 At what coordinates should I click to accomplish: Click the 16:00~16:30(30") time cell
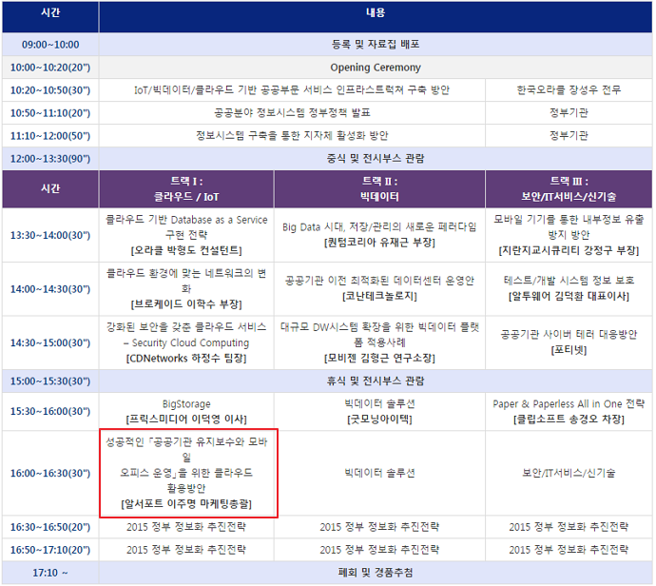click(50, 473)
